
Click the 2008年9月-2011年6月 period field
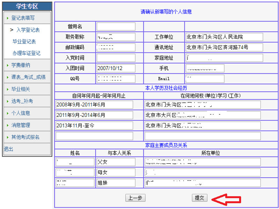[x=94, y=105]
